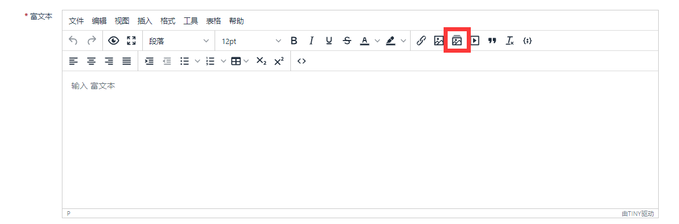Insert a bulleted list
This screenshot has width=679, height=224.
pos(184,61)
